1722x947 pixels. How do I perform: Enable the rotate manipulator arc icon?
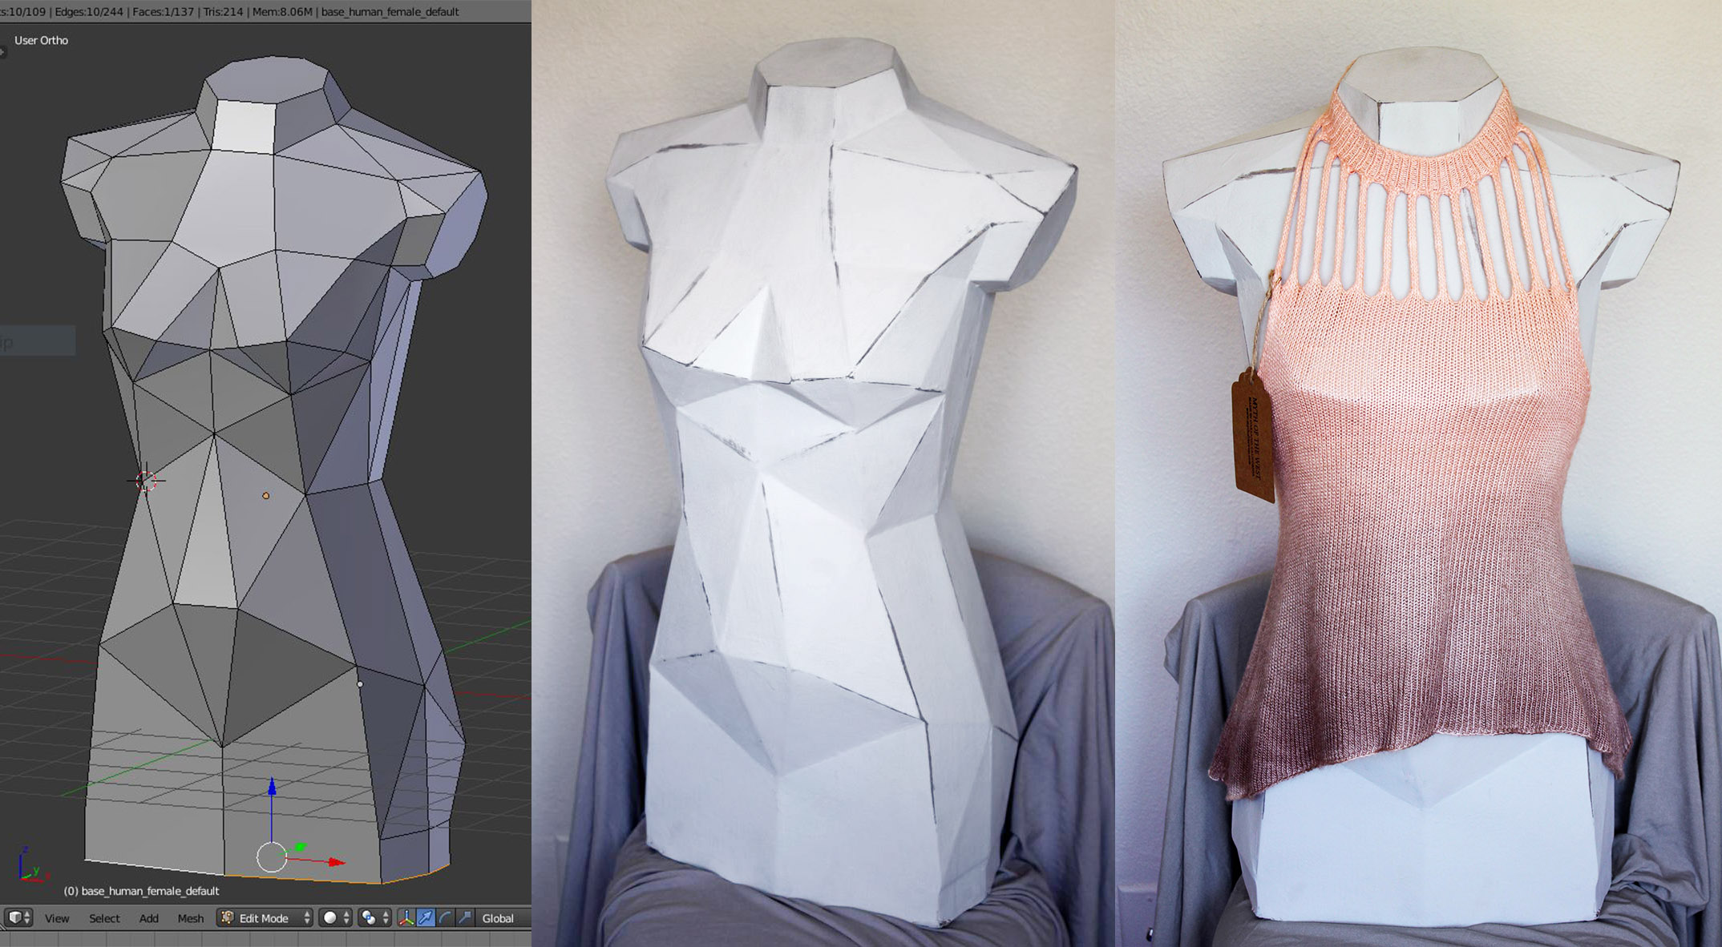(445, 917)
